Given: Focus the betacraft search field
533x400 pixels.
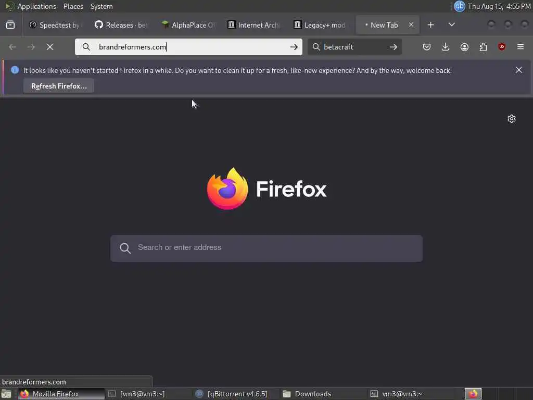Looking at the screenshot, I should (353, 47).
